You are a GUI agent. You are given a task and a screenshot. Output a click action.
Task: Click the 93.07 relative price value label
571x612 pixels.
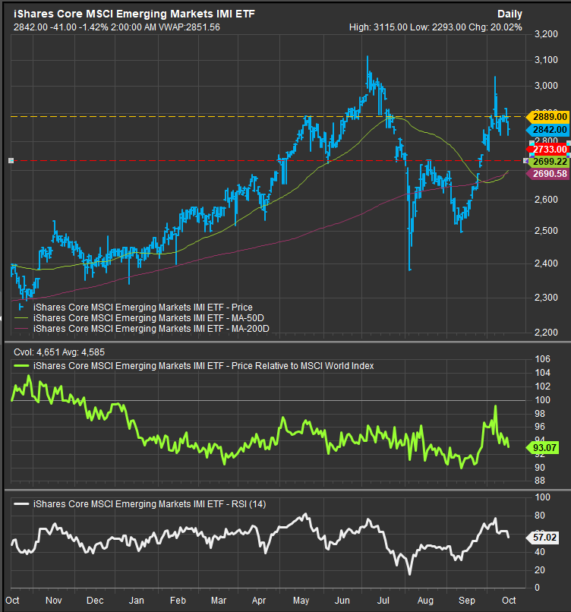click(x=543, y=448)
